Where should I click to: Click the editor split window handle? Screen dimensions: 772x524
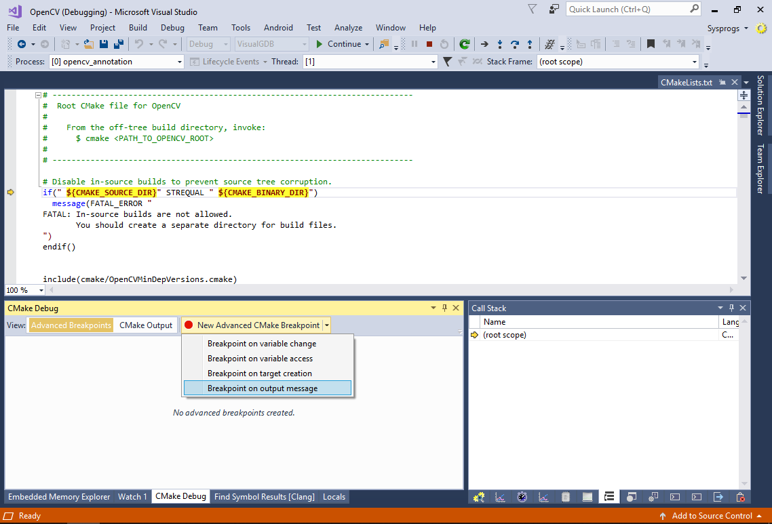(744, 95)
